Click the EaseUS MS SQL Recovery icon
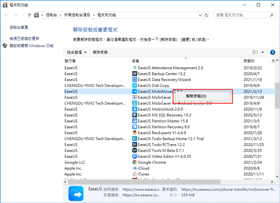Screen dimensions: 280x203 135,115
